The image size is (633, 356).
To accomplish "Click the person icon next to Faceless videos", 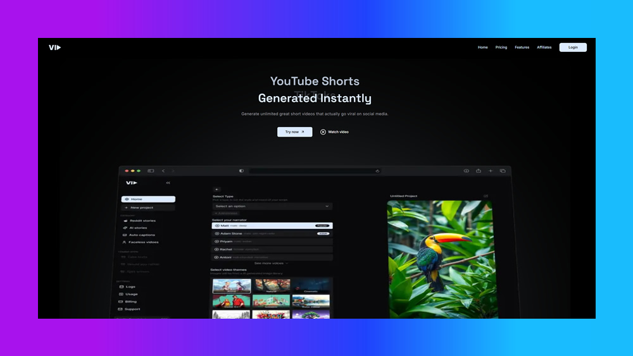I will coord(124,242).
